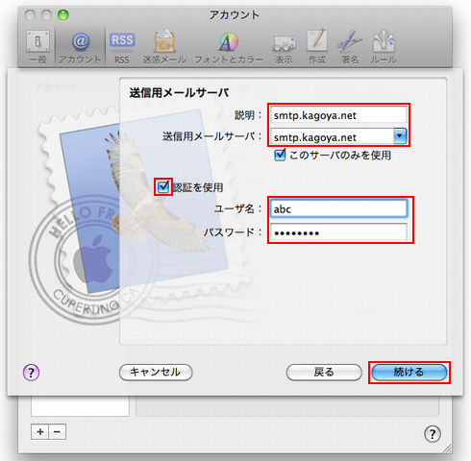Toggle このサーバのみを使用 checkbox
The image size is (471, 461).
click(280, 155)
